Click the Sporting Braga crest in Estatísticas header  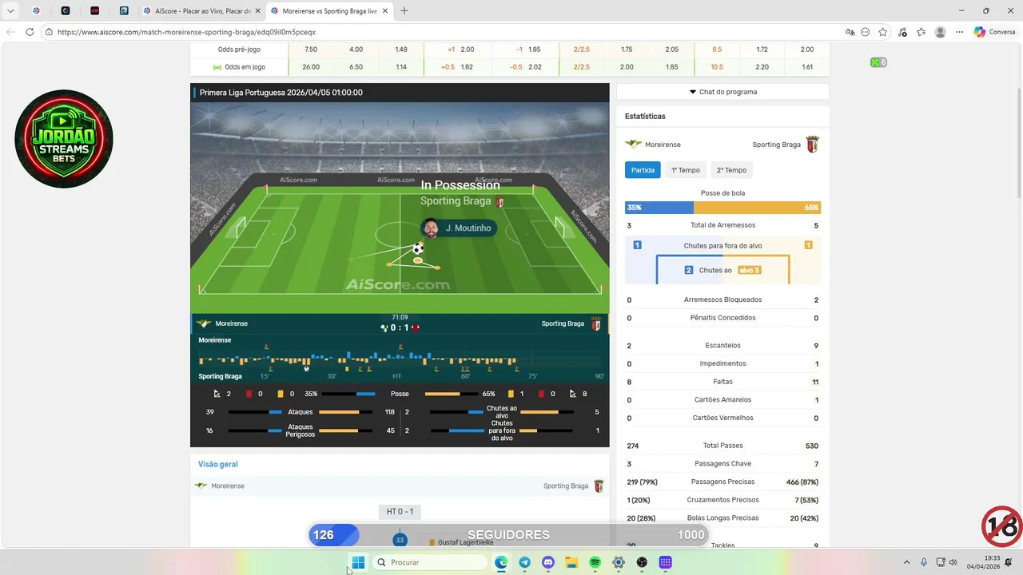pos(812,145)
